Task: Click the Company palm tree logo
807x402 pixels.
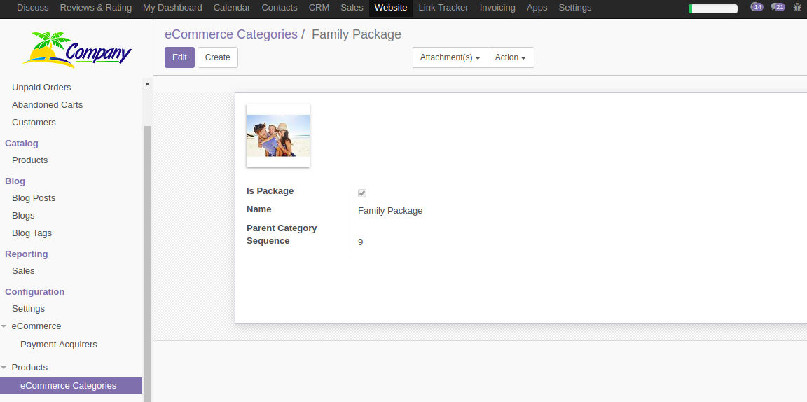Action: [76, 50]
